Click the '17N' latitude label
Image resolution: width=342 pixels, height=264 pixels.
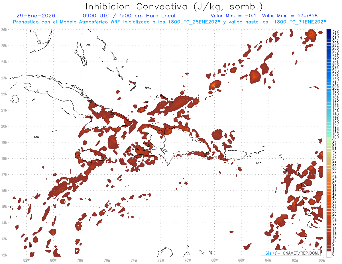coord(4,174)
